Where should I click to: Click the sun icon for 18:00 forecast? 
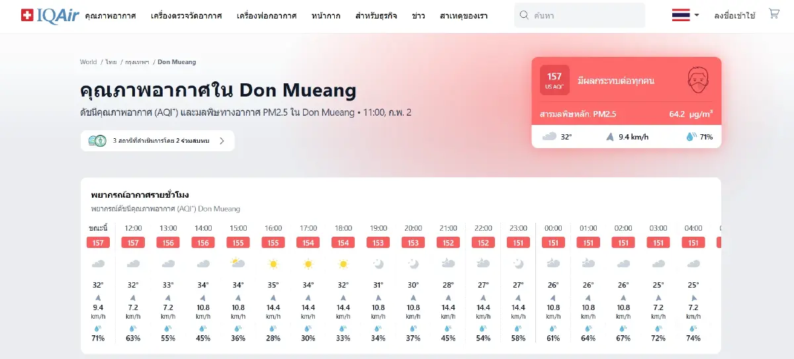[x=343, y=264]
